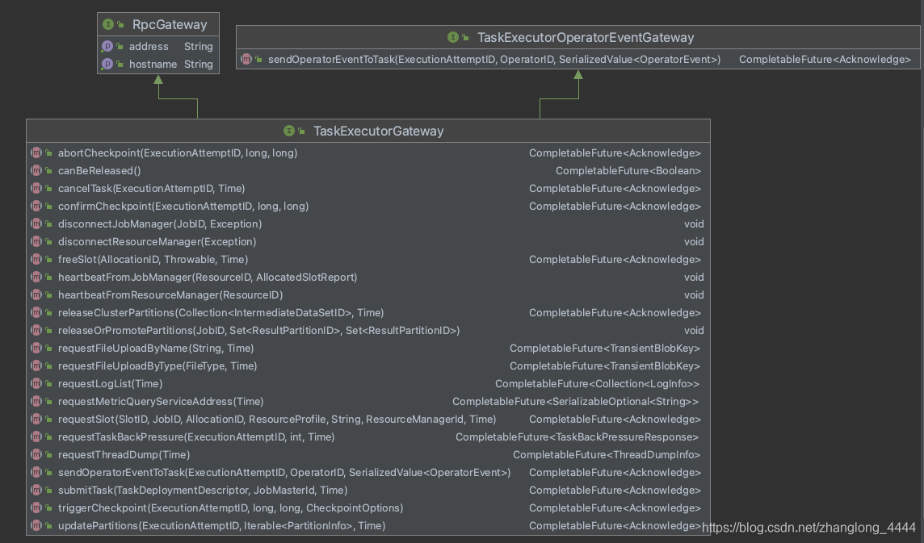Select abortCheckpoint(ExecutionAttemptID, long, long) method
The width and height of the screenshot is (924, 543).
tap(178, 153)
